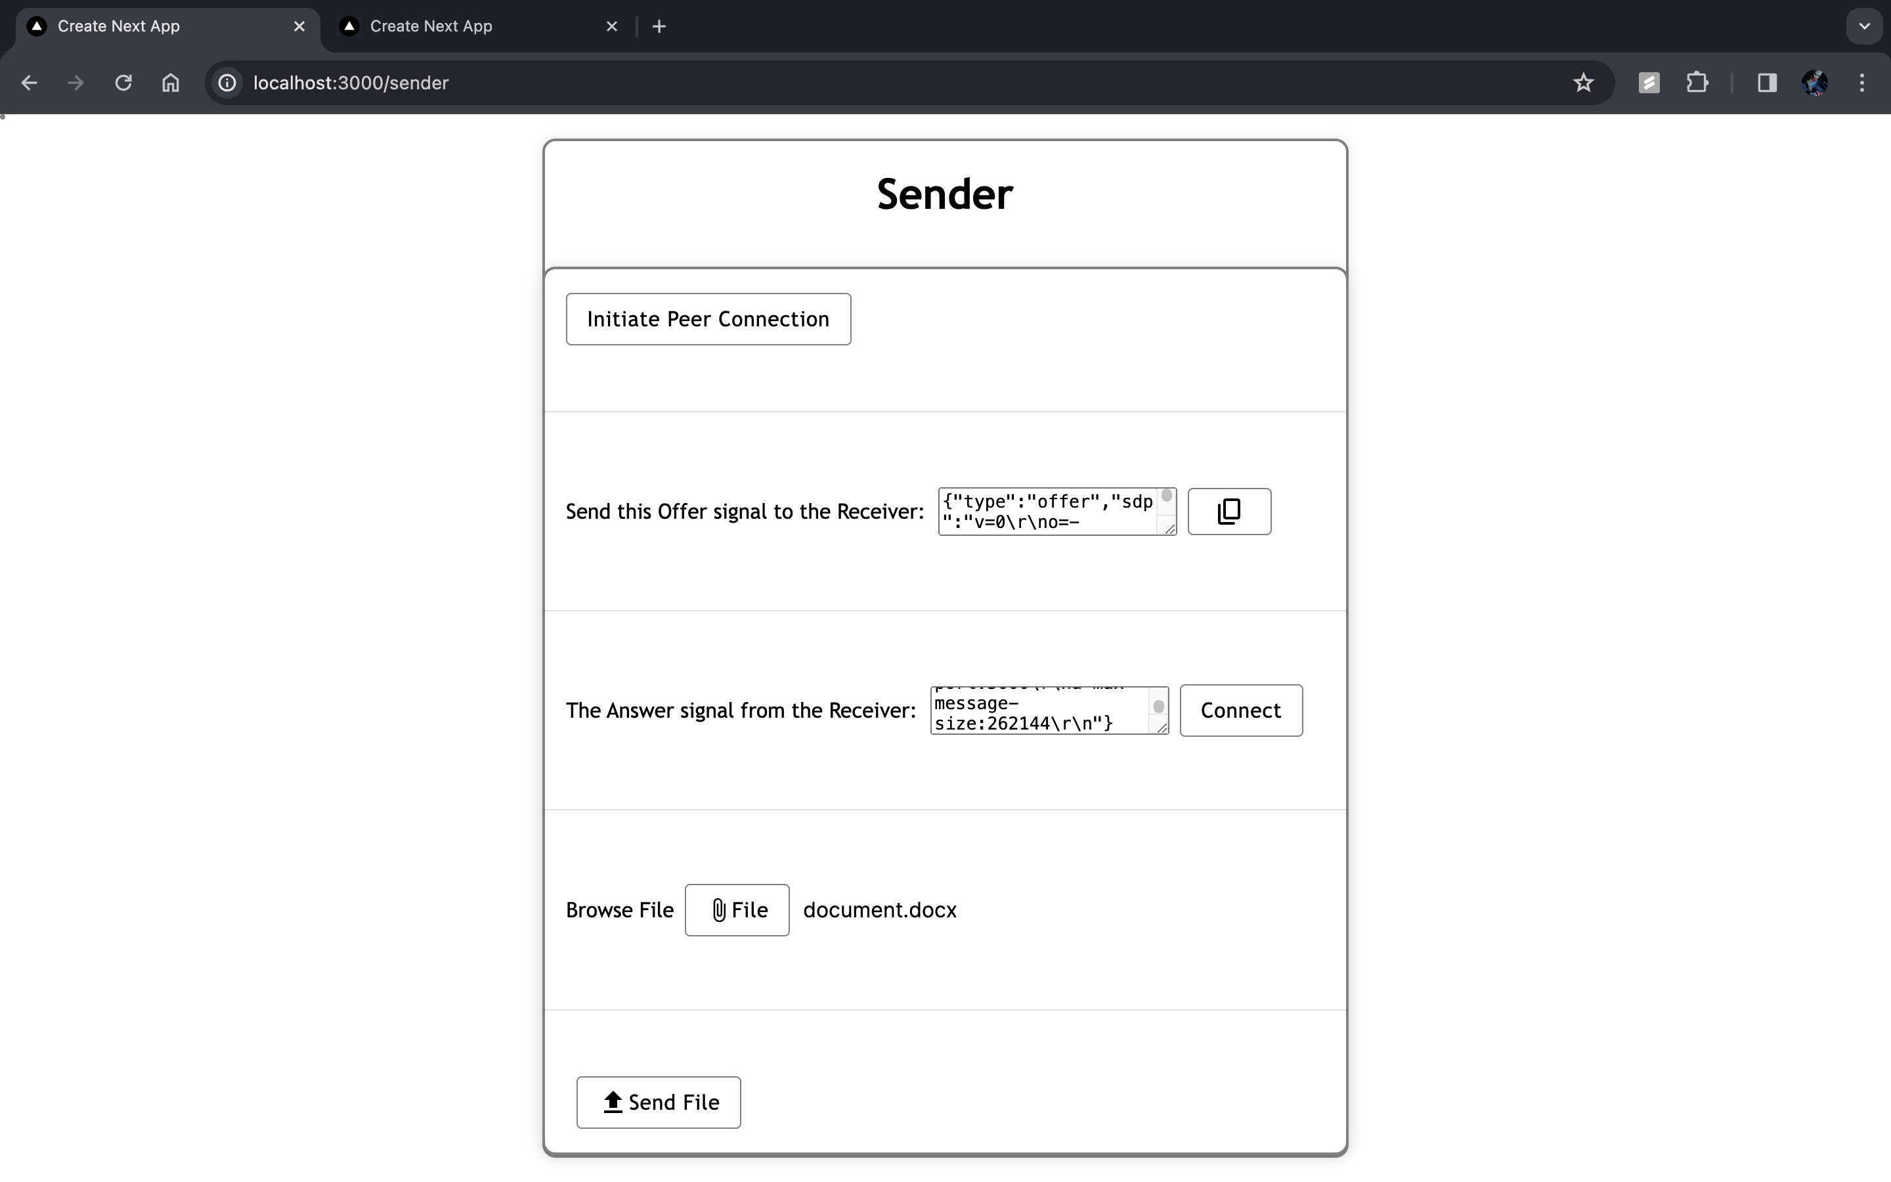The width and height of the screenshot is (1891, 1182).
Task: Toggle the browser side panel
Action: (1768, 83)
